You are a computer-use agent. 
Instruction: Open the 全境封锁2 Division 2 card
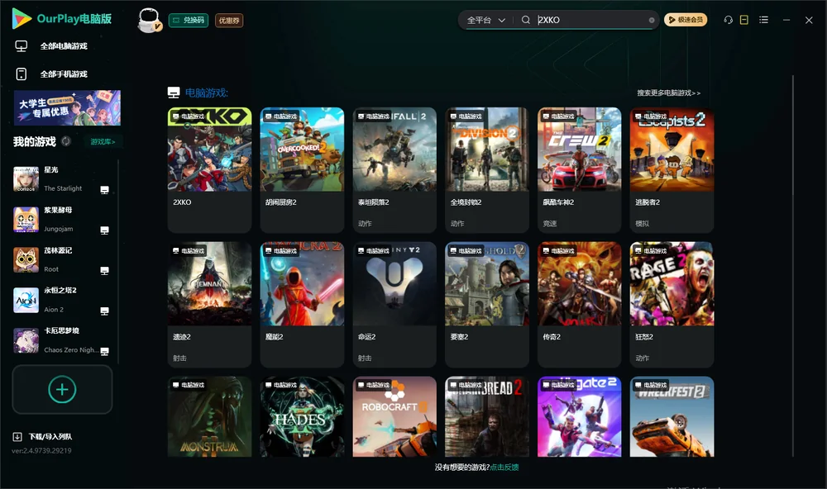pos(487,169)
